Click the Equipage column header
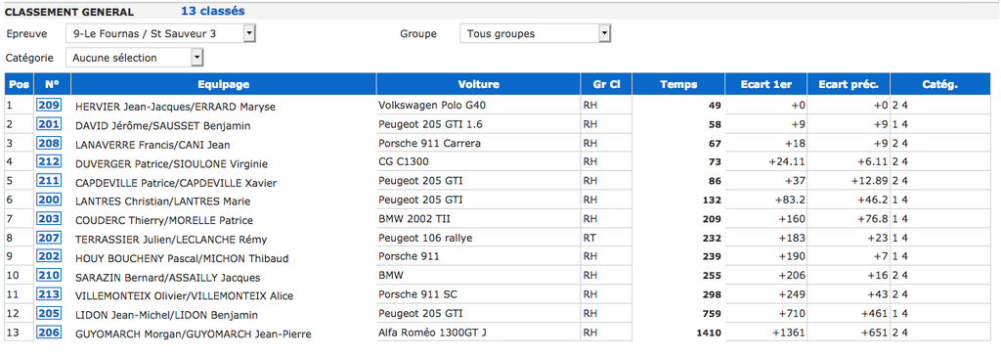Image resolution: width=1001 pixels, height=356 pixels. 224,84
